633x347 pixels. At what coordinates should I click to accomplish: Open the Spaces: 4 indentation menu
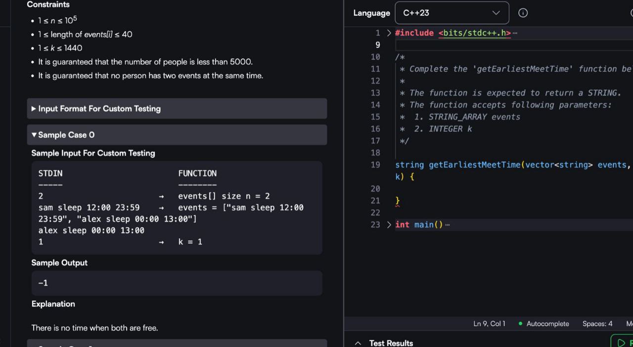point(597,324)
